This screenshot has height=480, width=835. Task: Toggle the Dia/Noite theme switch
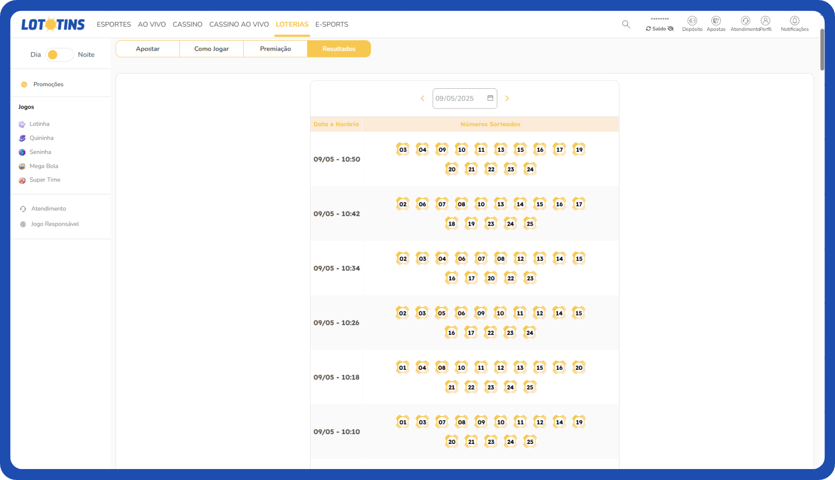(59, 55)
